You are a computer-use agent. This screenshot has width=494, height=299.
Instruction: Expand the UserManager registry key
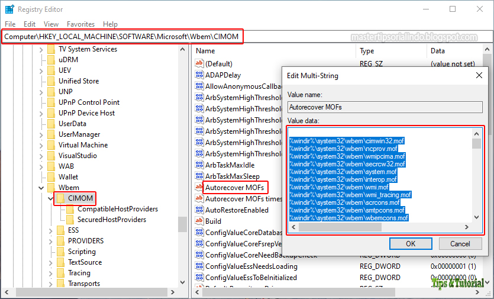click(x=41, y=134)
